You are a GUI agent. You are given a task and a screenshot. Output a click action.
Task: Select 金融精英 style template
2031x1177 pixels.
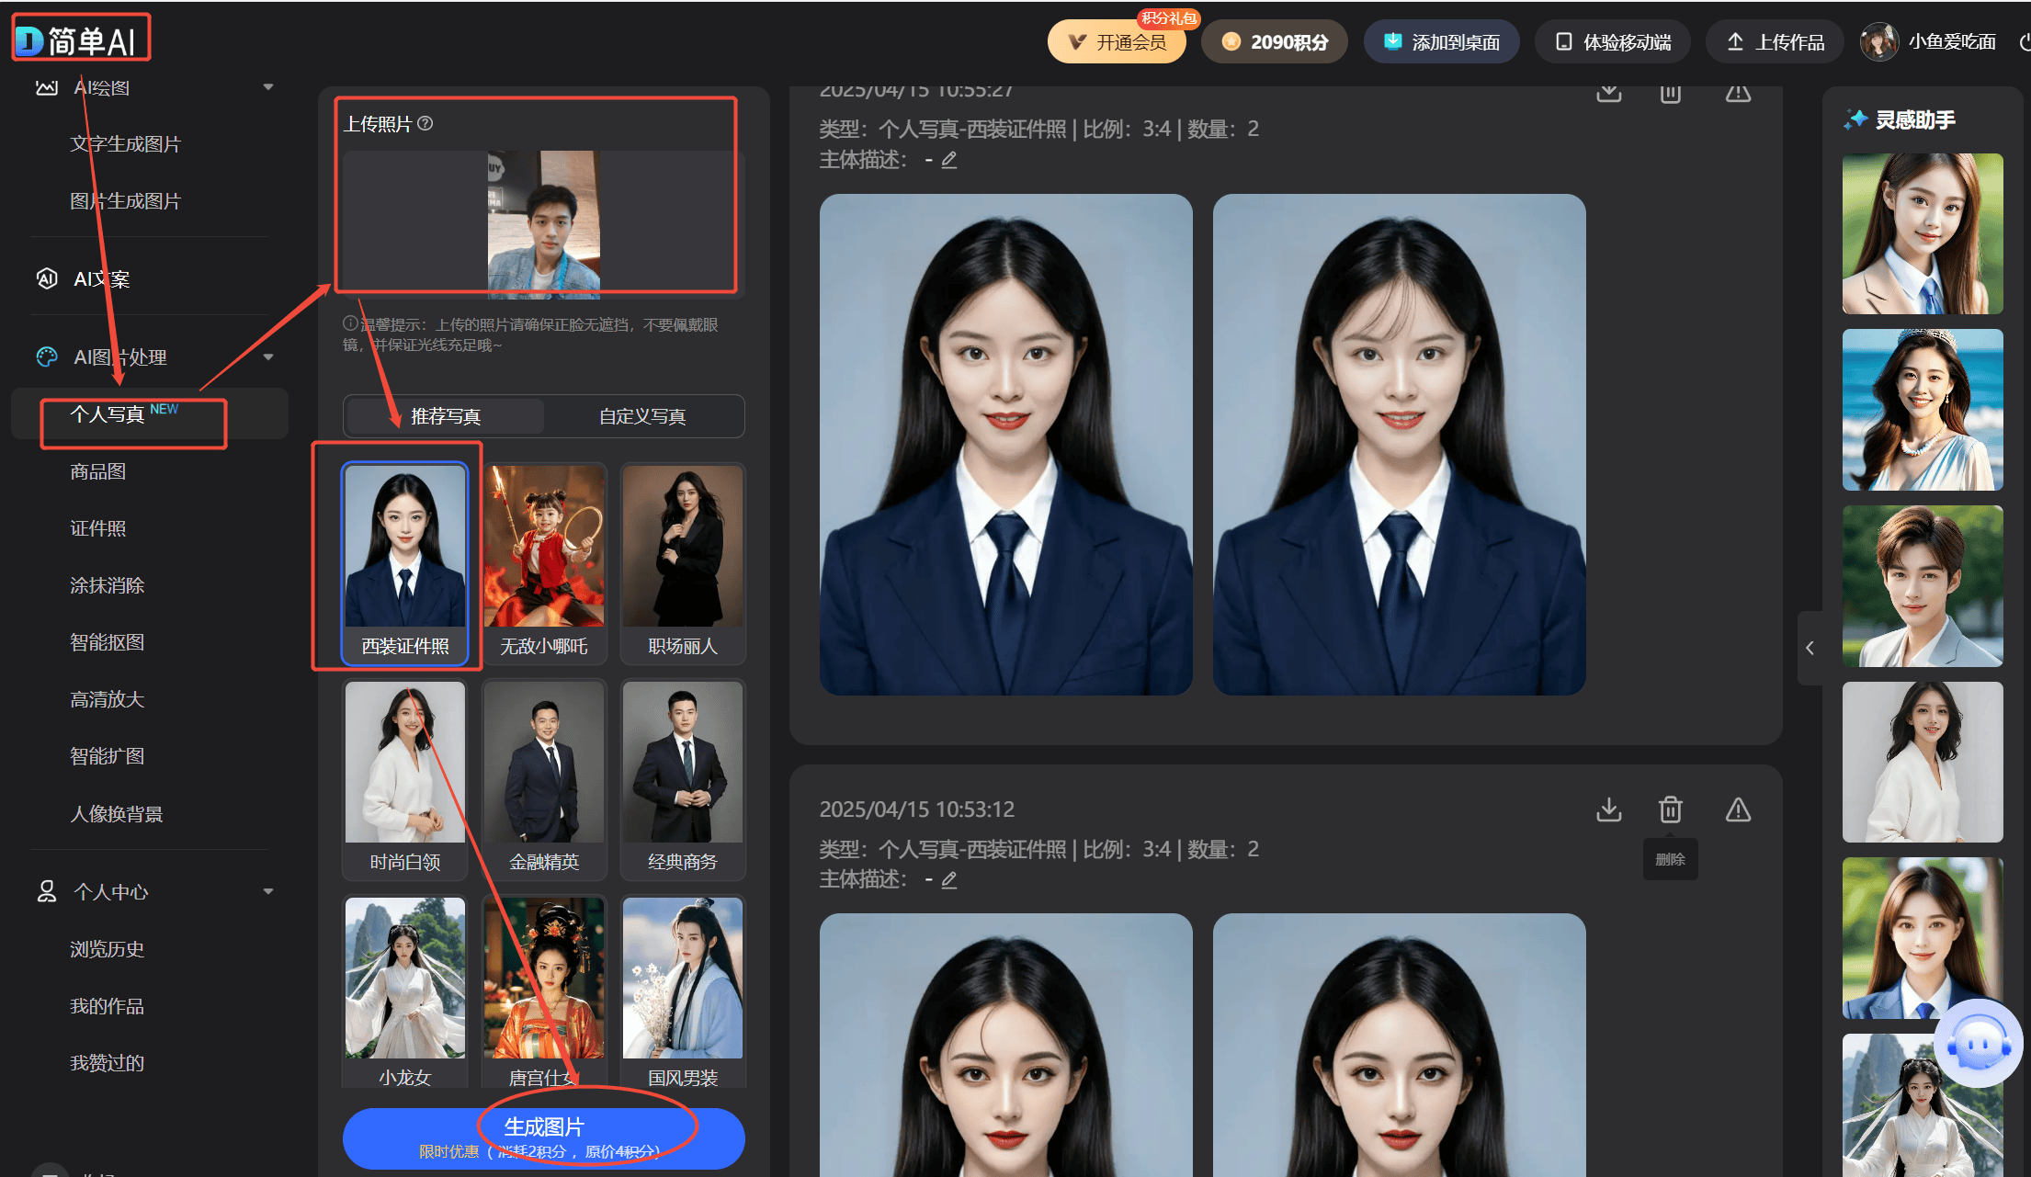pos(544,779)
